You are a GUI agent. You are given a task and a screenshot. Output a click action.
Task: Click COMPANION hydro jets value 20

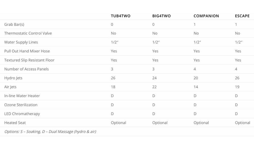196,78
